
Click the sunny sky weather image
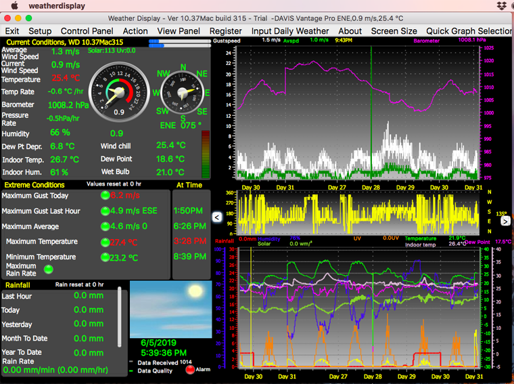[x=171, y=310]
